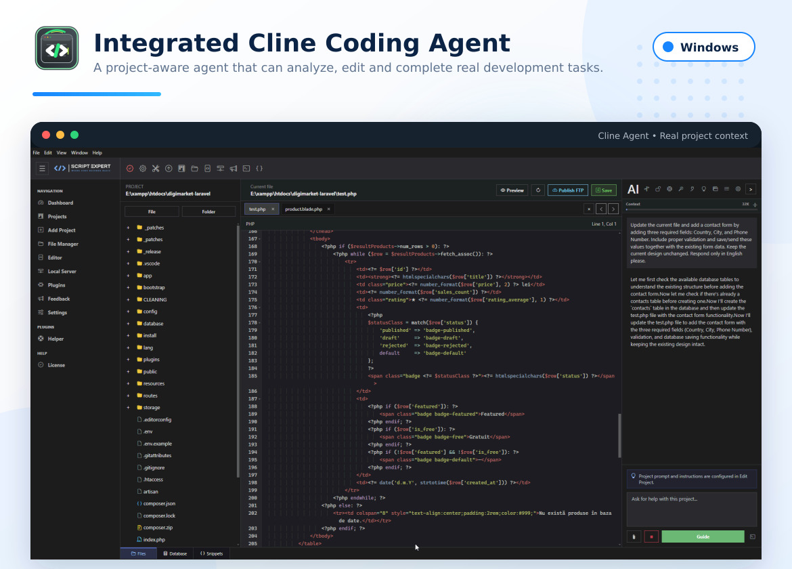Open the View menu
This screenshot has width=792, height=569.
(62, 152)
